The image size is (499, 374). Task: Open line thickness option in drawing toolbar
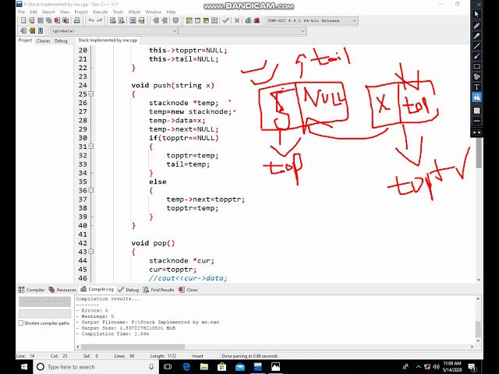click(x=476, y=121)
